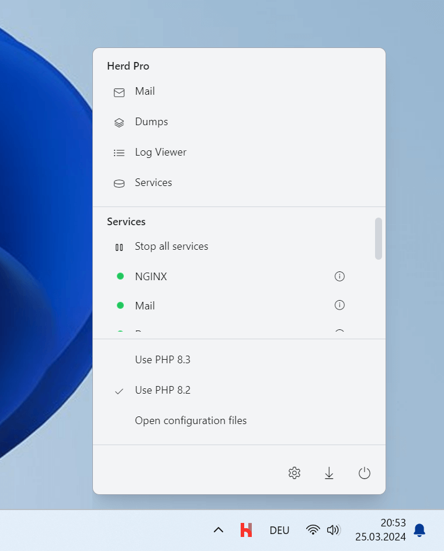Click the Stop all services pause icon
Viewport: 444px width, 551px height.
coord(119,247)
